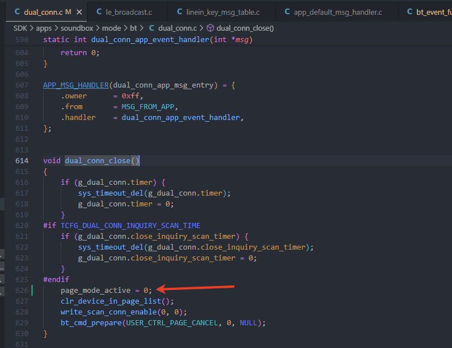Screen dimensions: 452x348
Task: Click TCFG_DUAL_CONN_INQUIRY_SCAN_TIME macro
Action: coord(130,225)
